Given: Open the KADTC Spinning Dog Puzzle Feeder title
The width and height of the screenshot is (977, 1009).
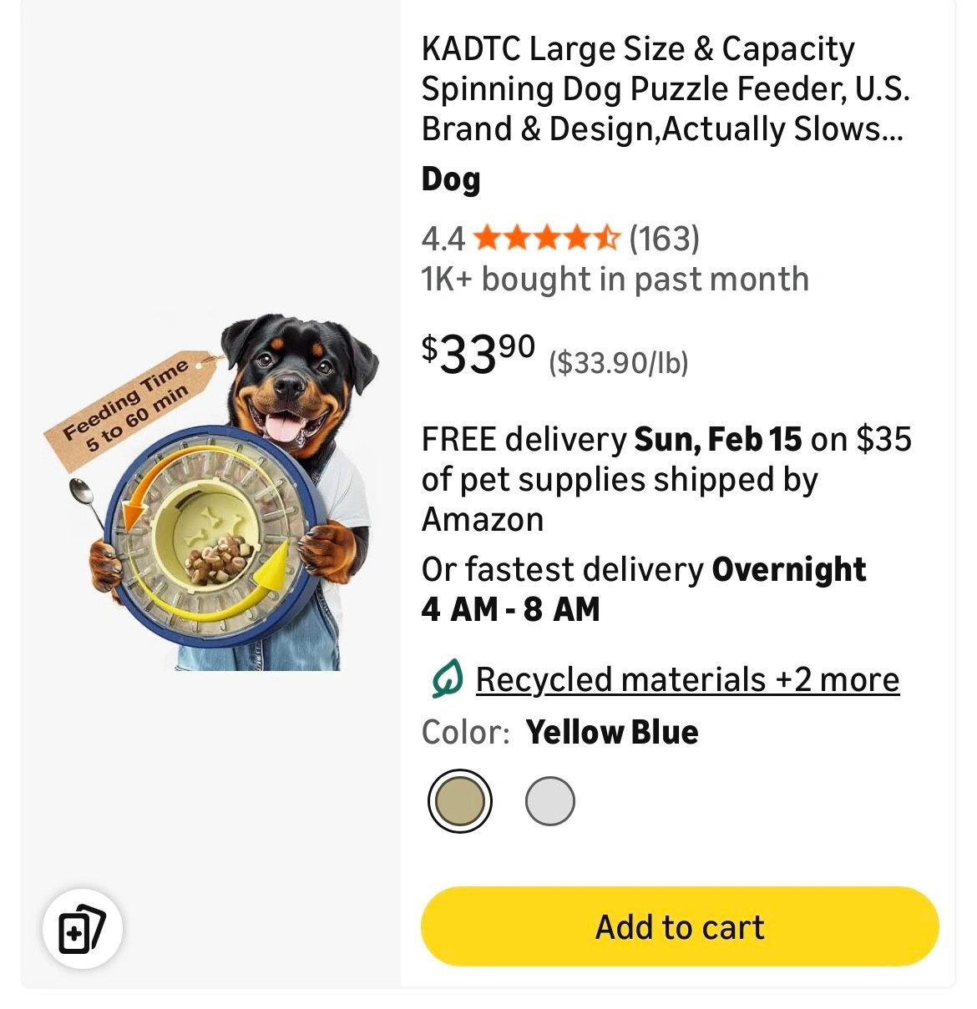Looking at the screenshot, I should (x=665, y=88).
